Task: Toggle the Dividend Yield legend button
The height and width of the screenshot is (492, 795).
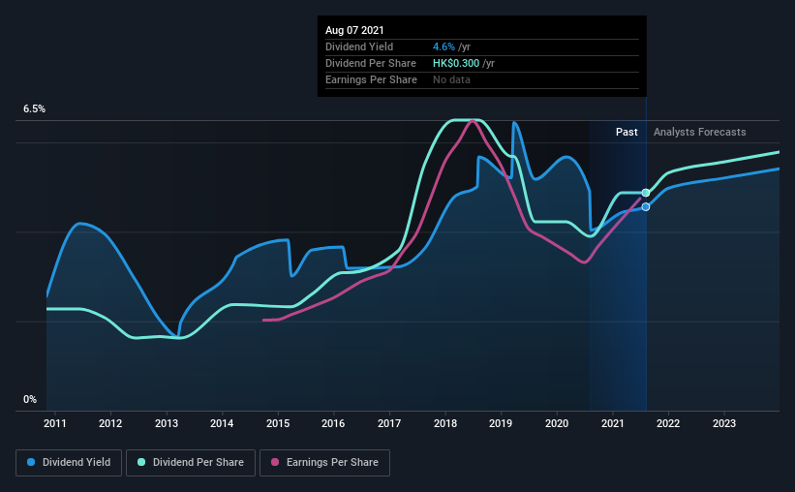Action: tap(69, 463)
